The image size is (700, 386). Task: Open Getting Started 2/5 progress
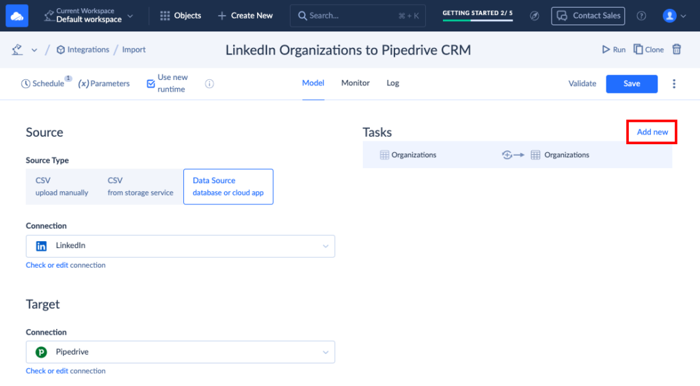pos(477,15)
